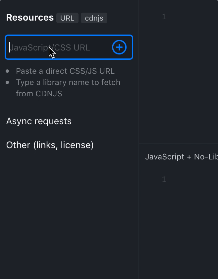
Task: Expand the Async requests section
Action: click(39, 121)
